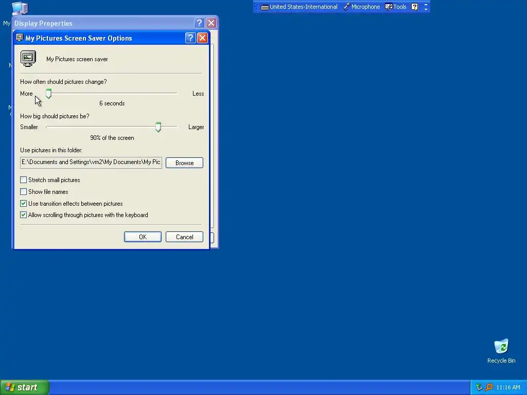Click the "Less" slider label
Image resolution: width=527 pixels, height=395 pixels.
coord(198,94)
